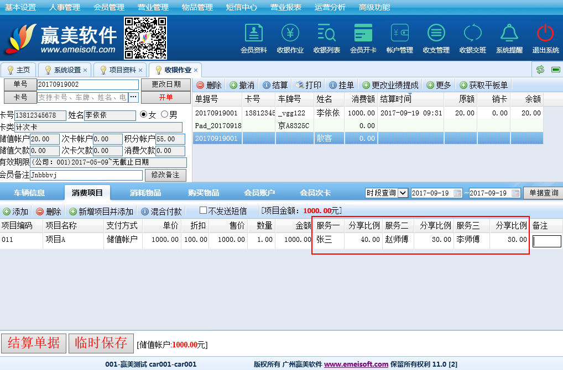The width and height of the screenshot is (563, 370).
Task: Click the 临时保存 button
Action: pos(101,343)
